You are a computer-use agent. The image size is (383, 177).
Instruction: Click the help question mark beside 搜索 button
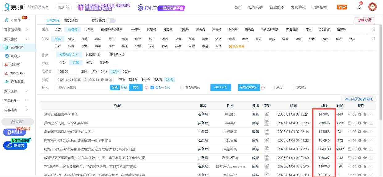pyautogui.click(x=146, y=88)
